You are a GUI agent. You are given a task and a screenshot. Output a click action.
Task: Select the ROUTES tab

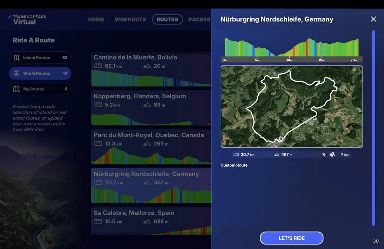167,19
